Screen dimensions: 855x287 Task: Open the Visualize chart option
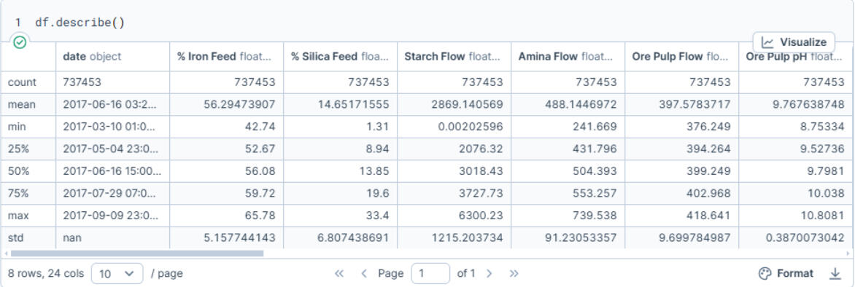point(794,42)
